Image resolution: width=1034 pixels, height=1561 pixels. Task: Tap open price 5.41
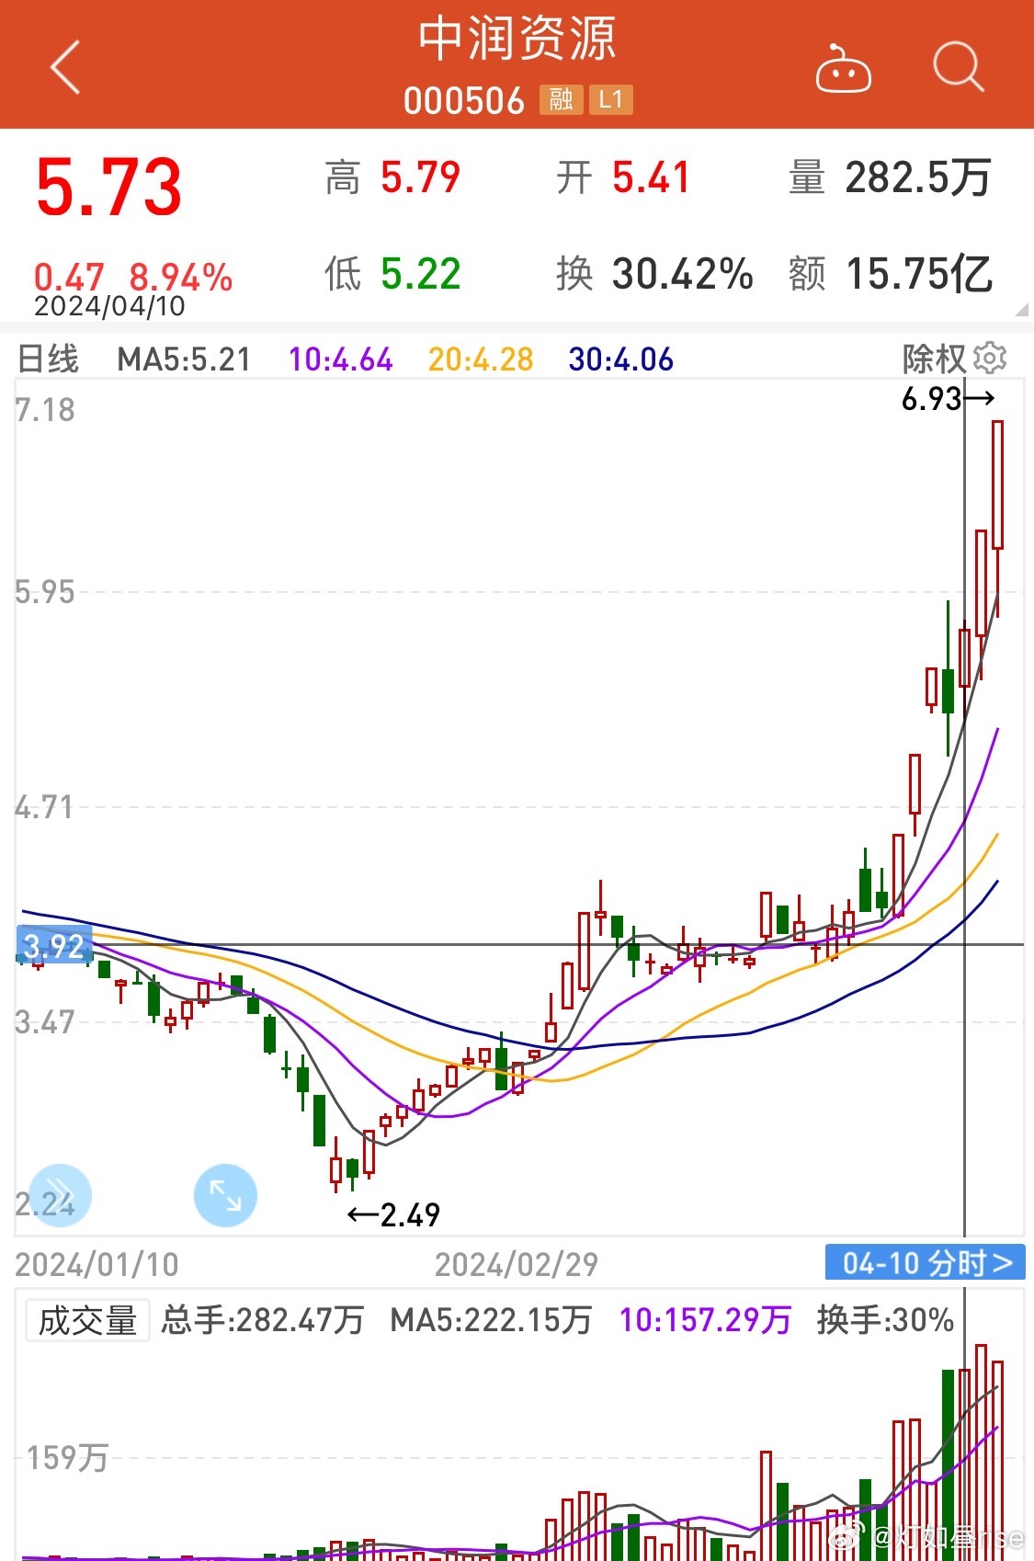click(x=652, y=177)
